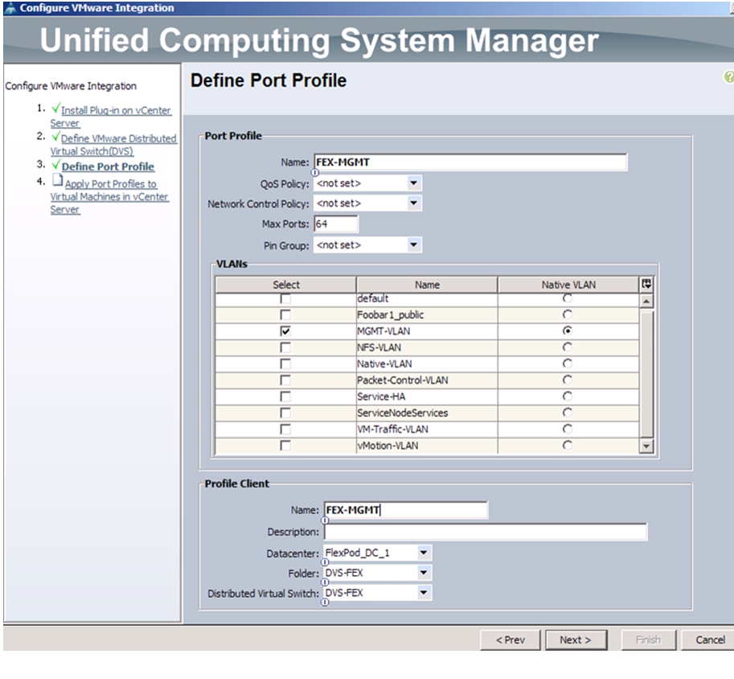Click the Cancel button
The image size is (734, 679).
[x=708, y=640]
